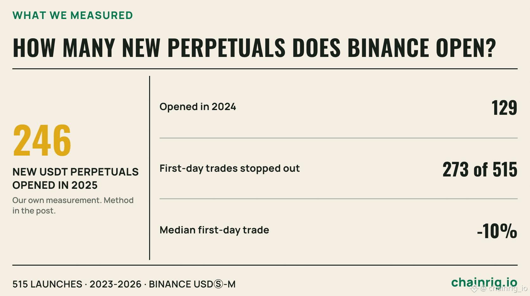
Task: Select the large yellow 246 figure
Action: click(x=42, y=140)
